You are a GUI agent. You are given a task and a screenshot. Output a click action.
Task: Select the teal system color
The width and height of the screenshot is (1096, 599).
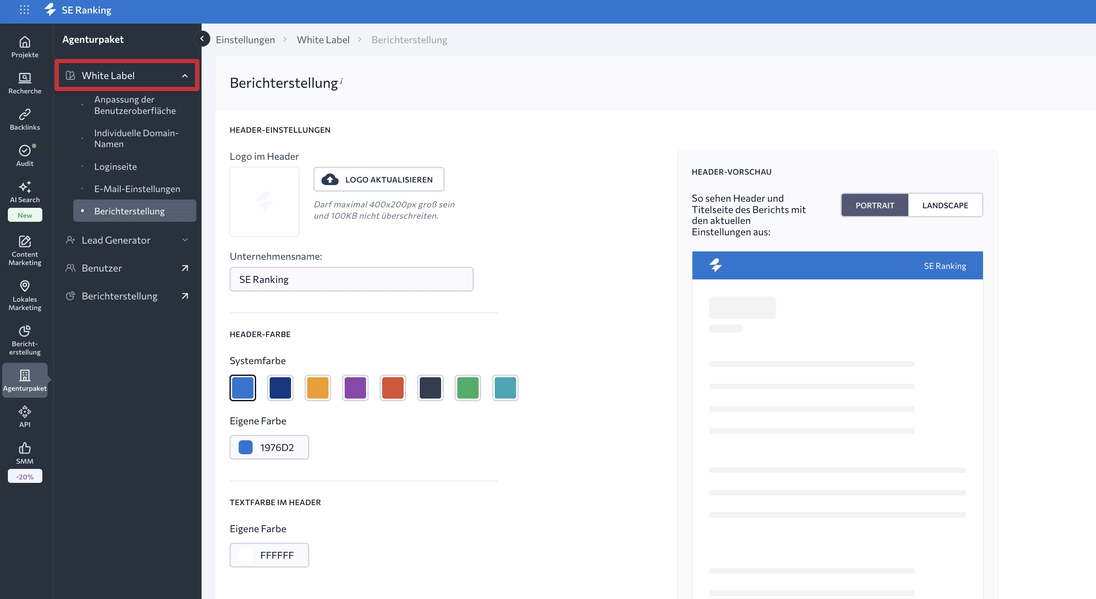pyautogui.click(x=505, y=388)
